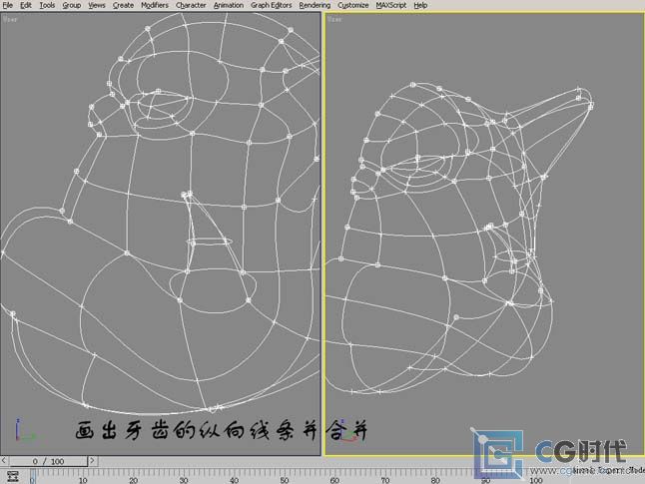
Task: Open the Views menu
Action: pos(97,5)
